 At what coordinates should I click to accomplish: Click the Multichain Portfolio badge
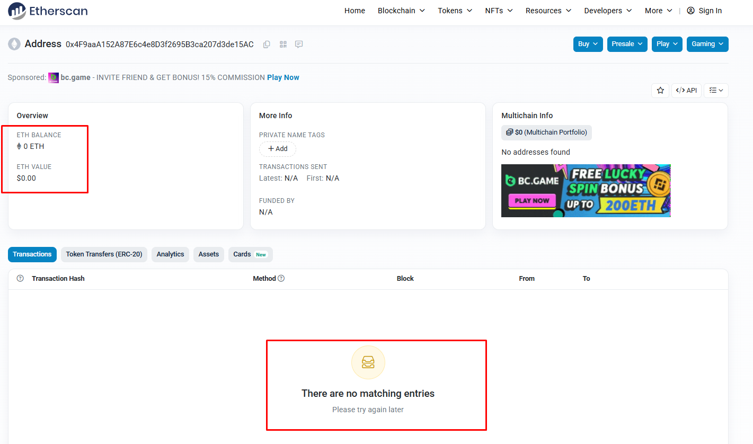(x=546, y=132)
